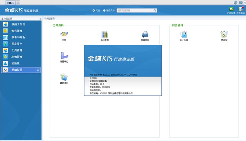Switch to the 主控台 tab

(x=10, y=3)
